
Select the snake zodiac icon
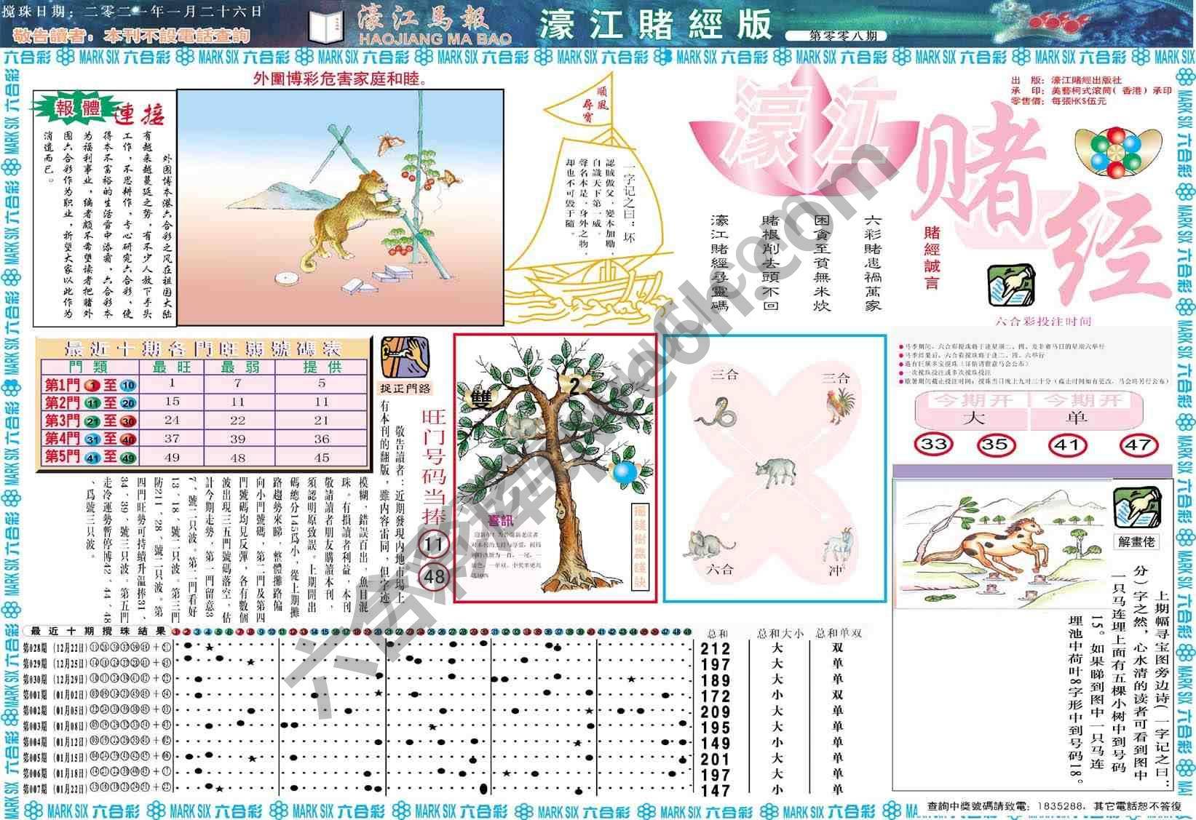click(x=716, y=411)
